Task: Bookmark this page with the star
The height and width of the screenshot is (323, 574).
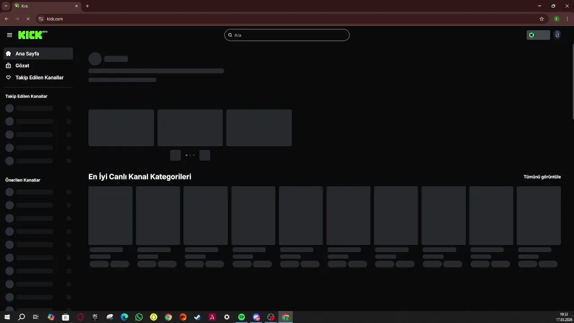Action: click(542, 19)
